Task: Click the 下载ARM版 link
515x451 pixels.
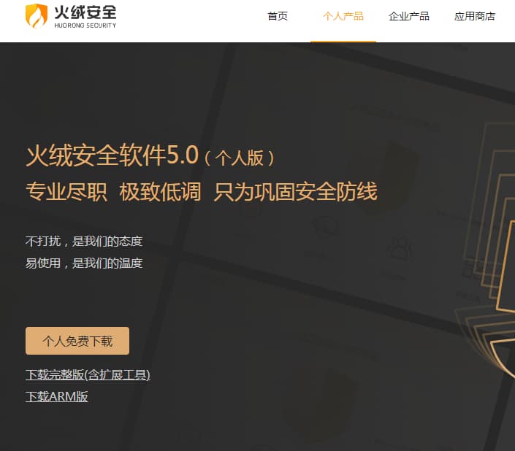Action: coord(57,396)
